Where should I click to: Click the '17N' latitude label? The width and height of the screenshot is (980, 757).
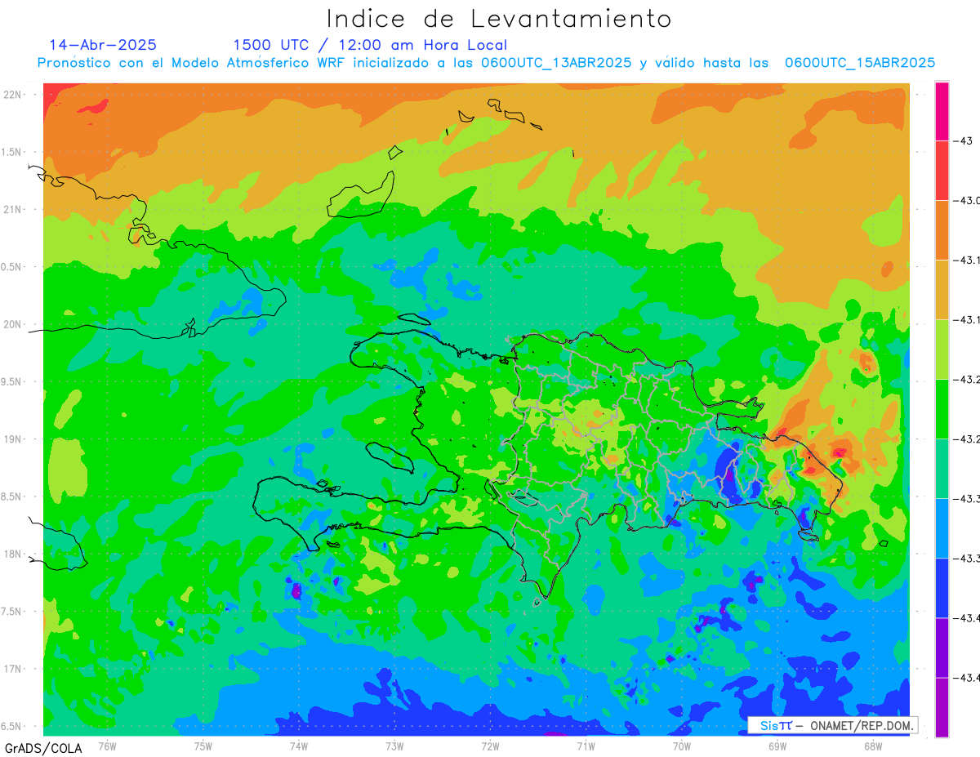pos(13,669)
